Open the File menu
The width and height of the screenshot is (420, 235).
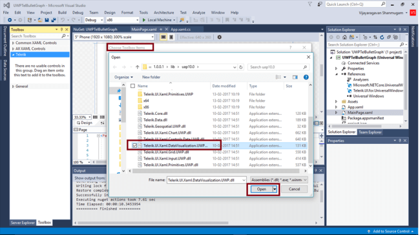click(6, 12)
